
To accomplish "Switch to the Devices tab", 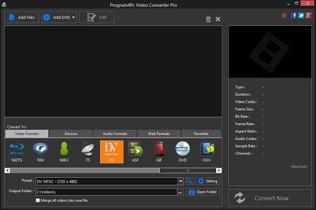I will 71,134.
